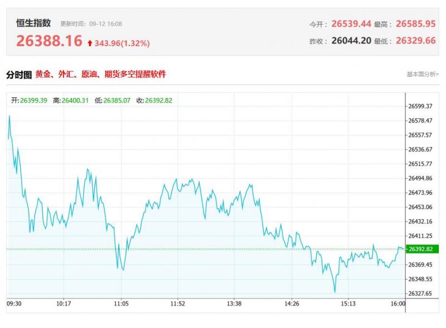The image size is (446, 328).
Task: Click the red up arrow beside 343.96
Action: click(90, 43)
